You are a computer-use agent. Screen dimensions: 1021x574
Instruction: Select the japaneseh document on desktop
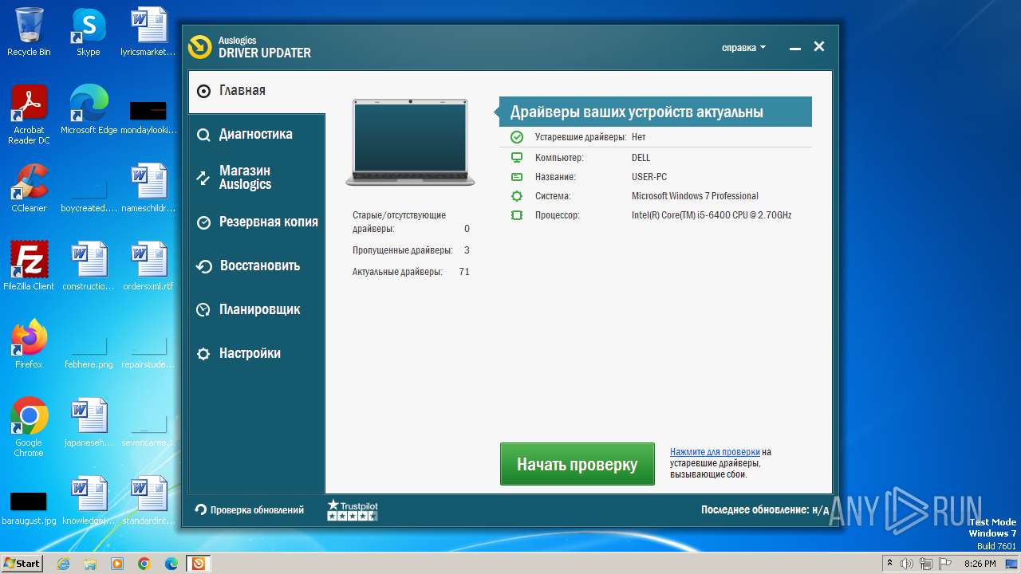pos(89,423)
